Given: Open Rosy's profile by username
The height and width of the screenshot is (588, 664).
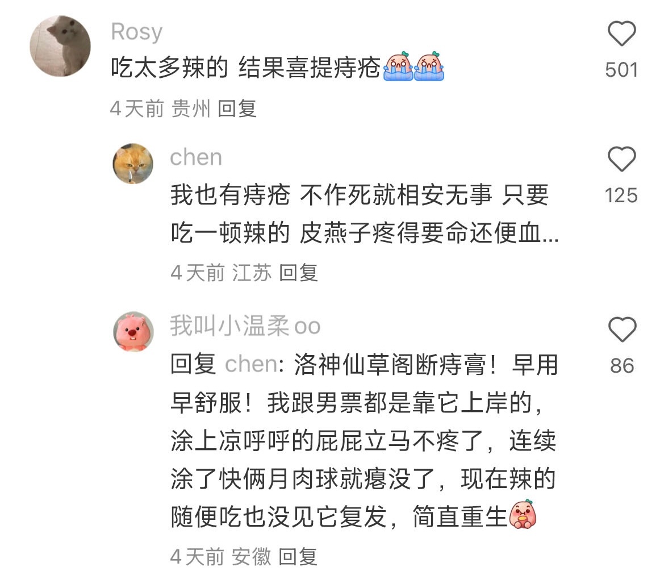Looking at the screenshot, I should pyautogui.click(x=137, y=32).
